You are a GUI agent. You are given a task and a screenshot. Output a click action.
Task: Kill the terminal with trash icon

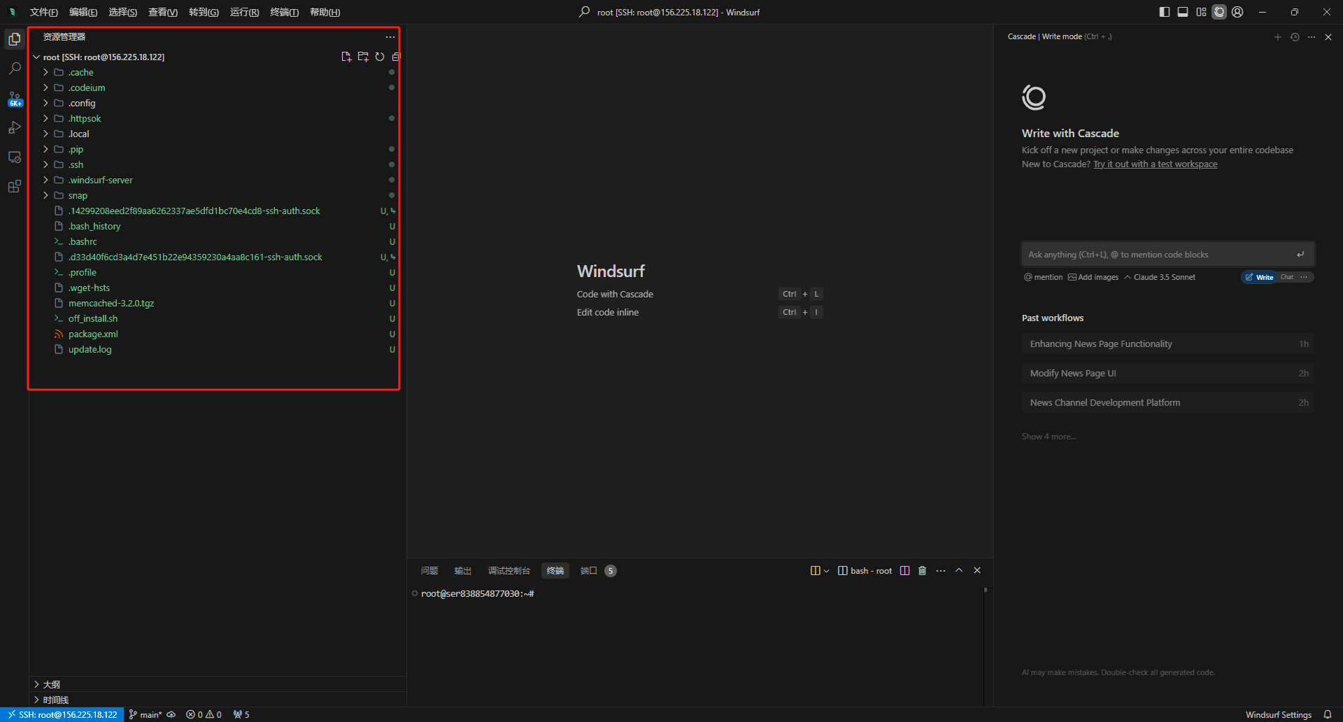(922, 571)
